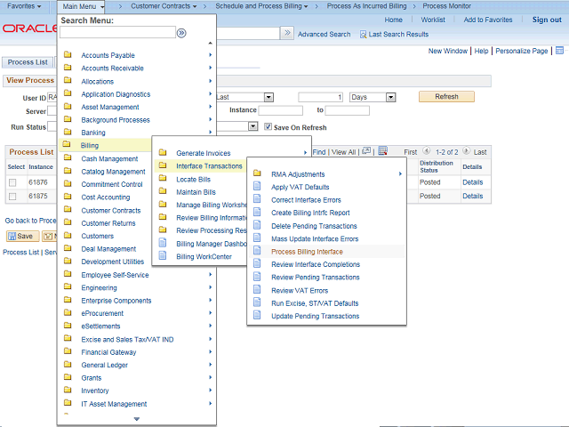The width and height of the screenshot is (569, 427).
Task: Click the Search Menu text field
Action: [x=117, y=33]
